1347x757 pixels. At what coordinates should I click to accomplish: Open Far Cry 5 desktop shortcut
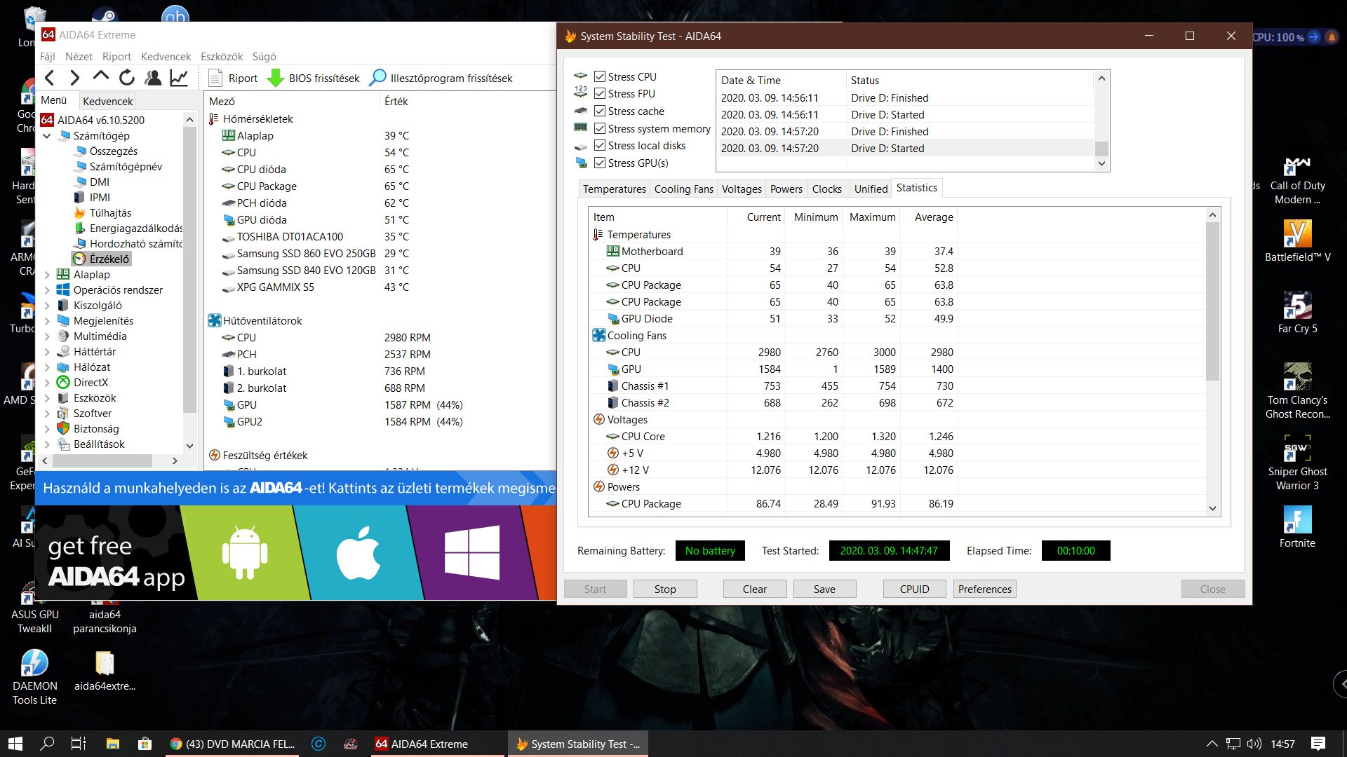(1297, 313)
